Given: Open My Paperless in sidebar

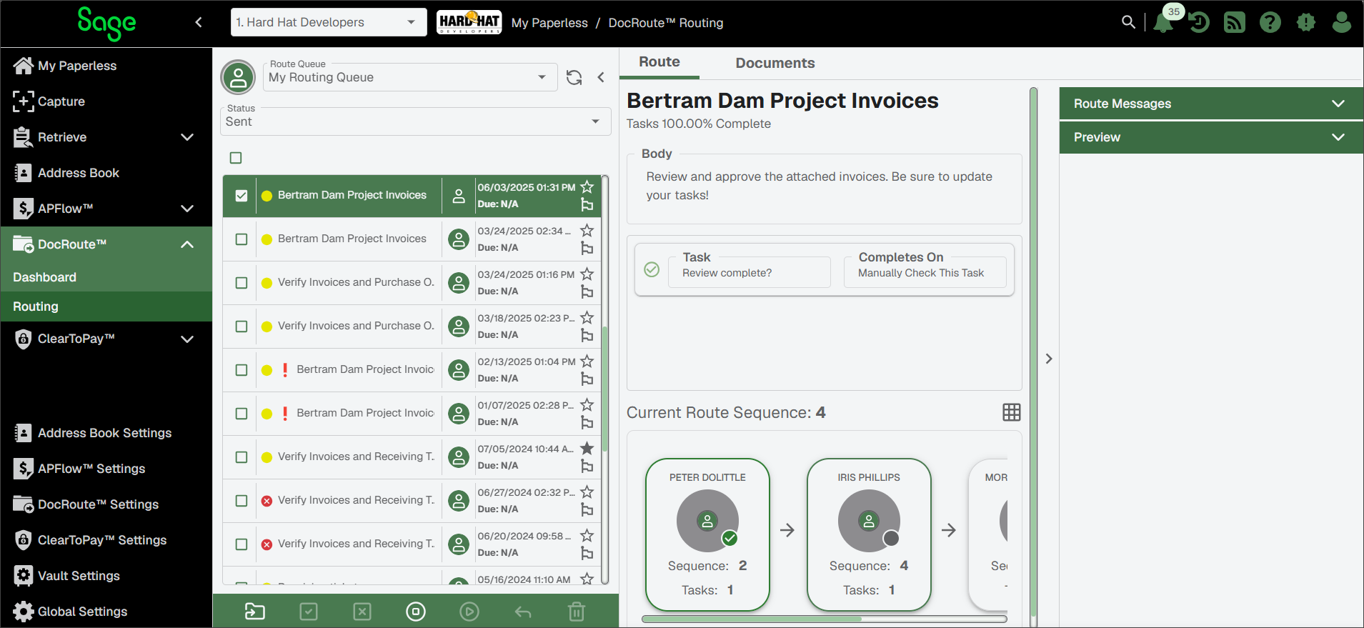Looking at the screenshot, I should coord(106,66).
